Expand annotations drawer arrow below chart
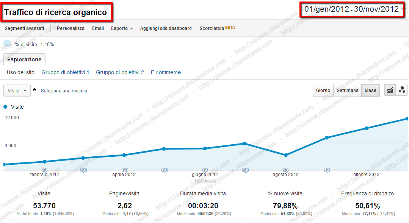409x223 pixels. point(205,180)
